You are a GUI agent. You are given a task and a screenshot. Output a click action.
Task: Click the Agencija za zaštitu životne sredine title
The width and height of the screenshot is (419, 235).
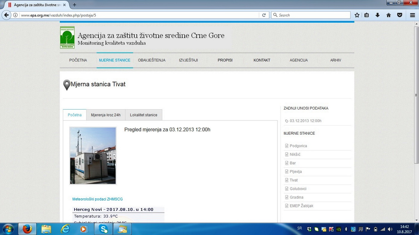coord(151,36)
